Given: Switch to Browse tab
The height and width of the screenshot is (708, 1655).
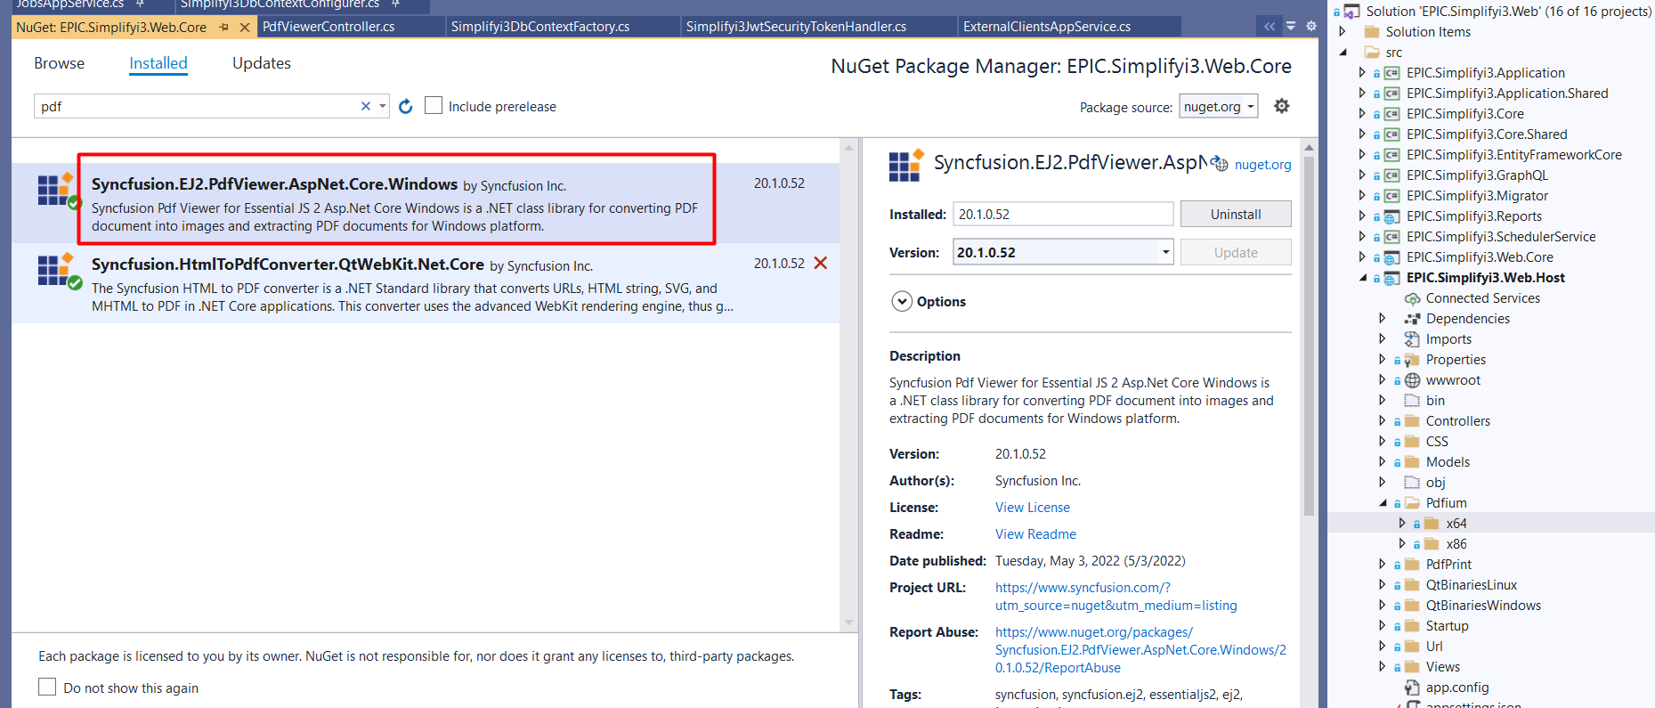Looking at the screenshot, I should (x=59, y=63).
